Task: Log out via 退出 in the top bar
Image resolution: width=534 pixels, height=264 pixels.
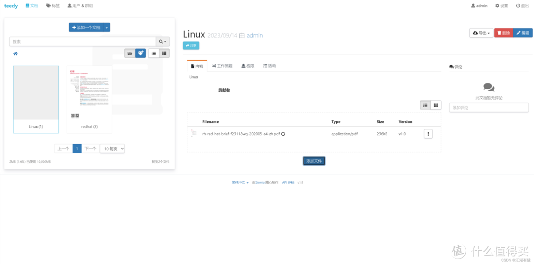Action: point(523,6)
